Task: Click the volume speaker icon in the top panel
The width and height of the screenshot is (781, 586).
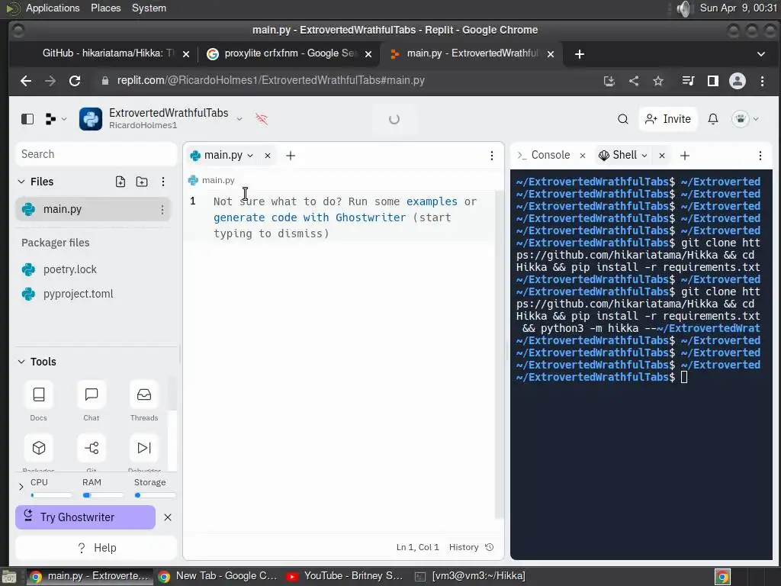Action: pos(685,8)
